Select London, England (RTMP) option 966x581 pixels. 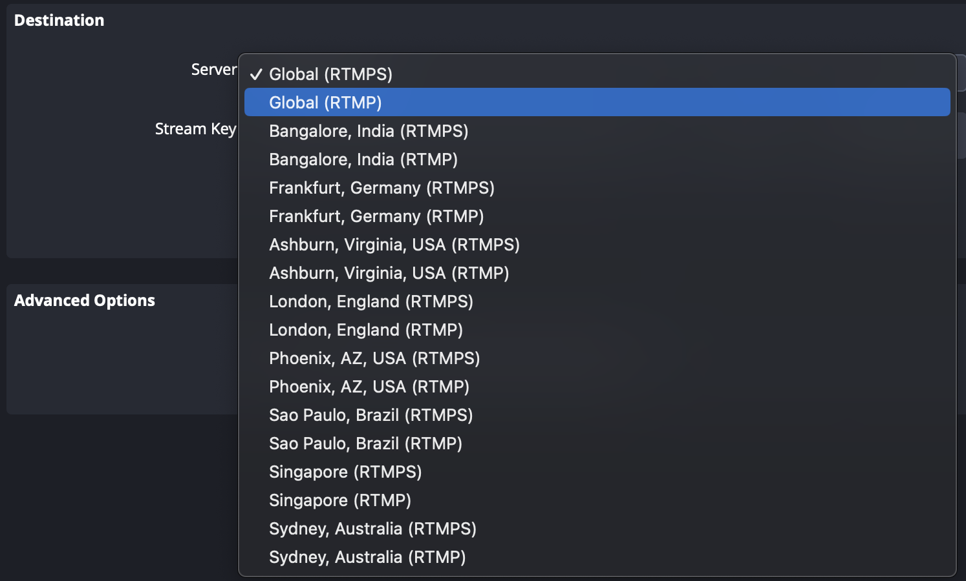[x=366, y=330]
